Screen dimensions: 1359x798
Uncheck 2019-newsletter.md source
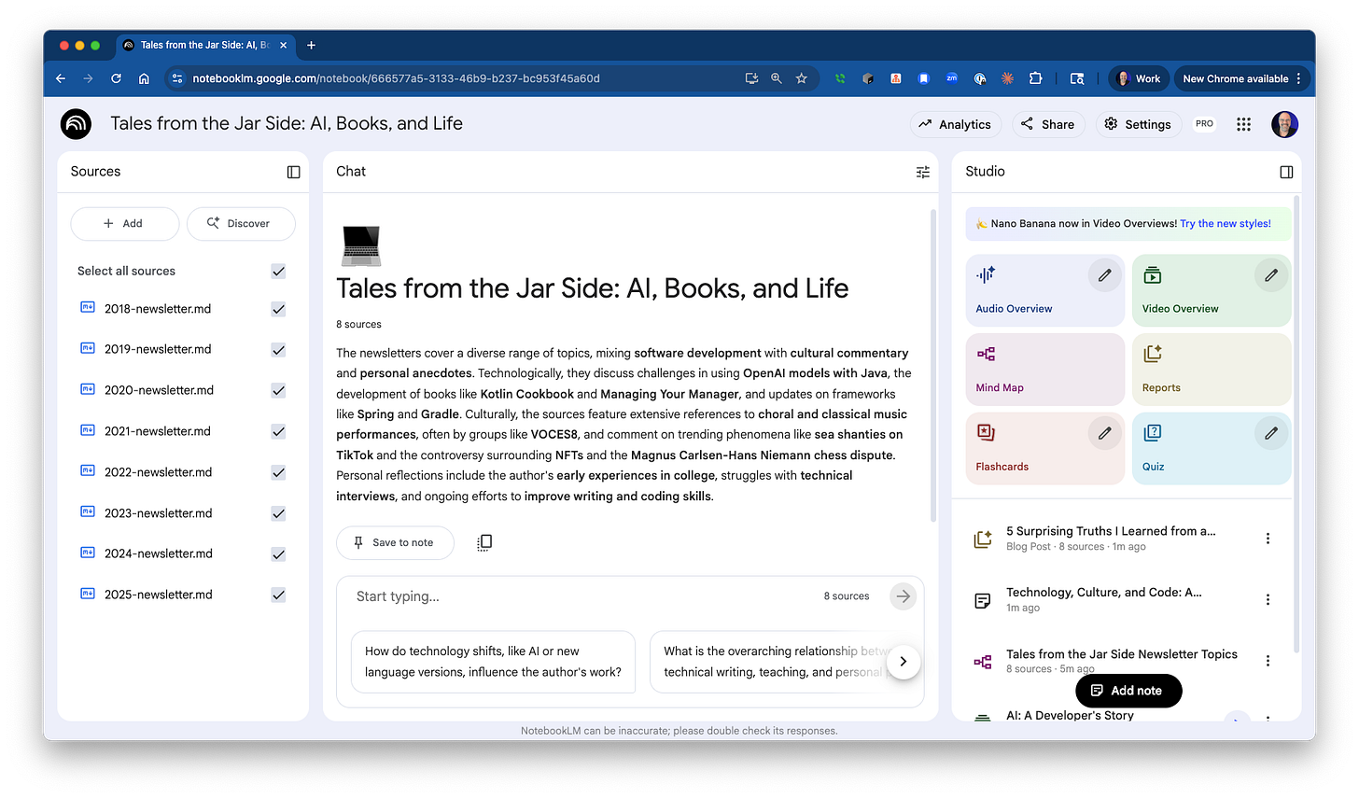point(278,350)
